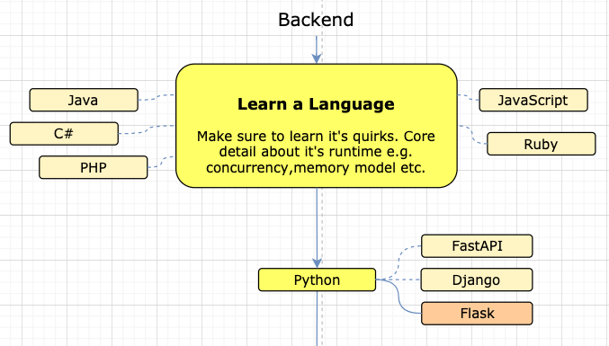
Task: Select the Ruby node
Action: coord(541,144)
